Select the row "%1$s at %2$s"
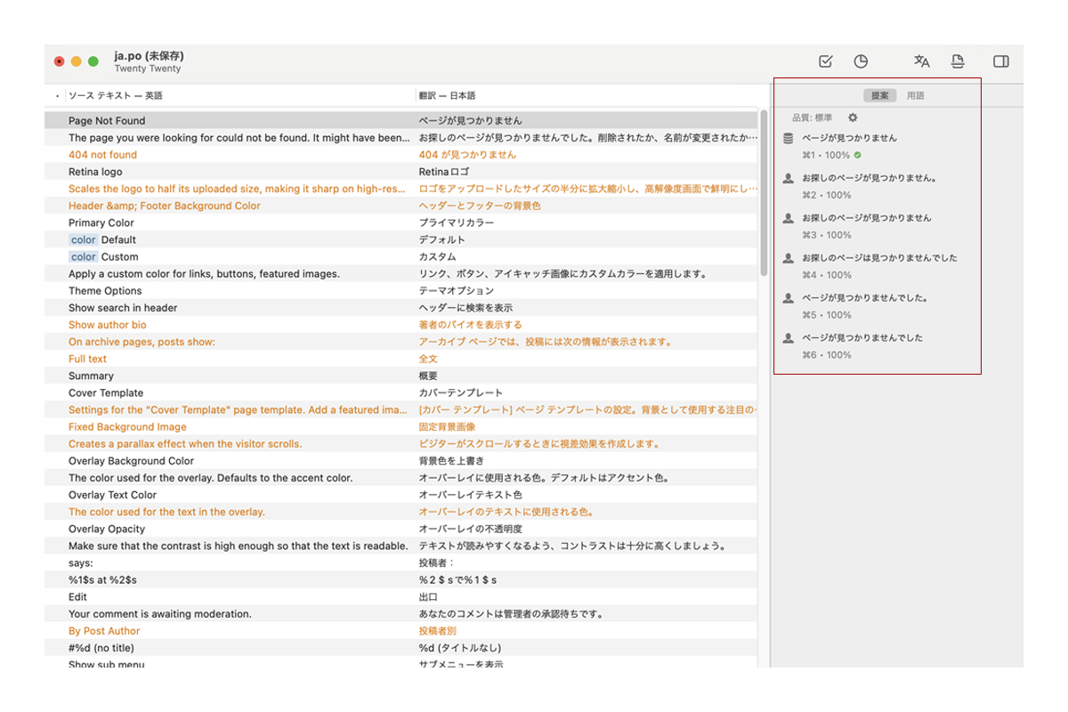The width and height of the screenshot is (1068, 712). click(401, 579)
